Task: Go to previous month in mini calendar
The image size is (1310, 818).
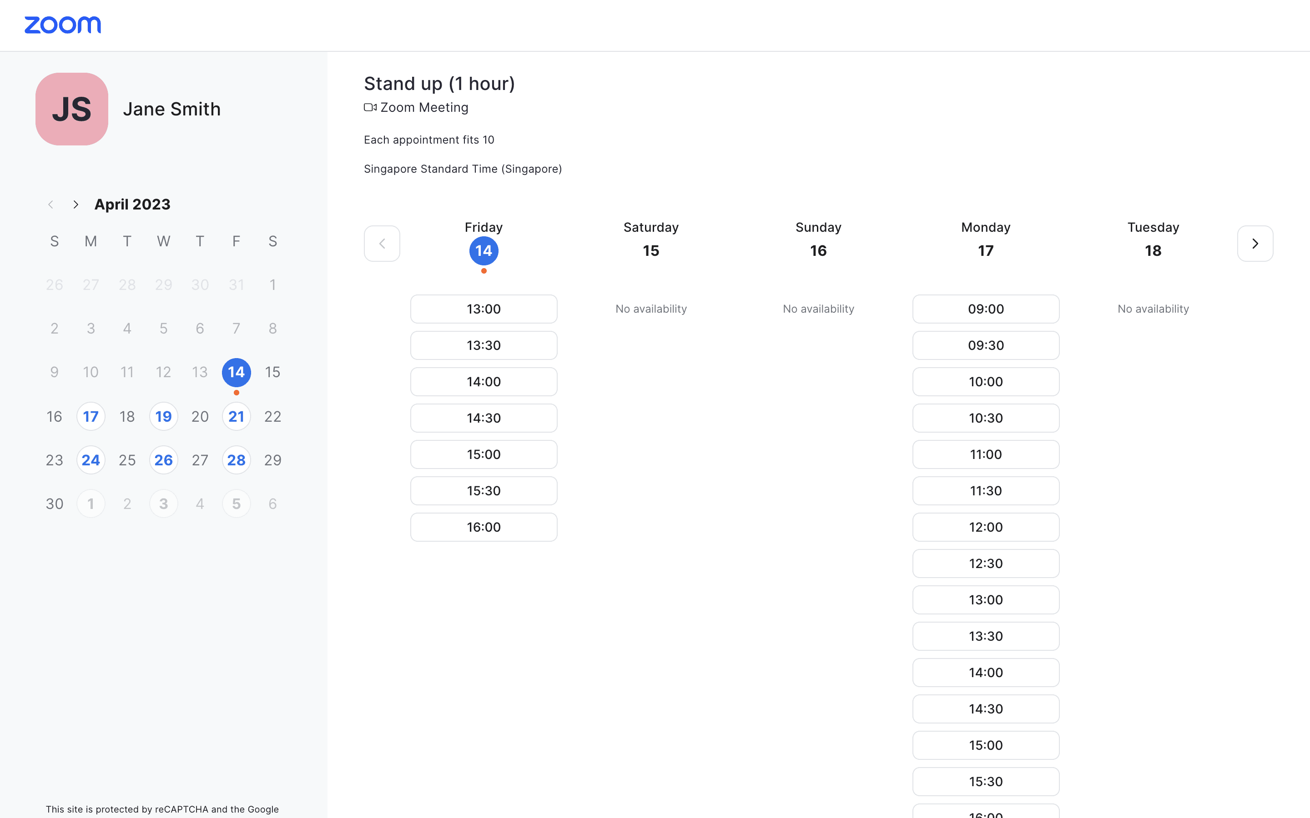Action: (51, 204)
